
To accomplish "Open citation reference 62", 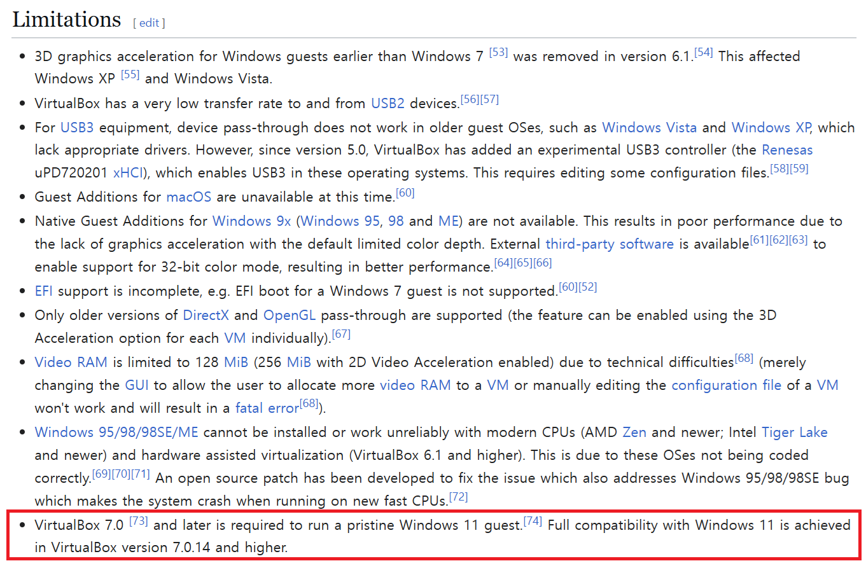I will 779,240.
